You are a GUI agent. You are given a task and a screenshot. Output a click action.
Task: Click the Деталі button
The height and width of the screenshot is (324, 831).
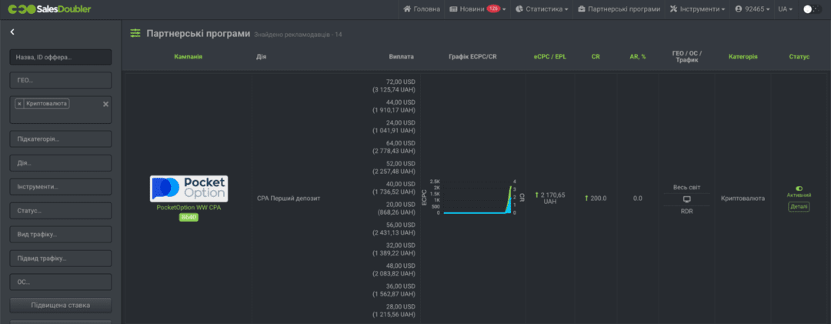click(799, 207)
